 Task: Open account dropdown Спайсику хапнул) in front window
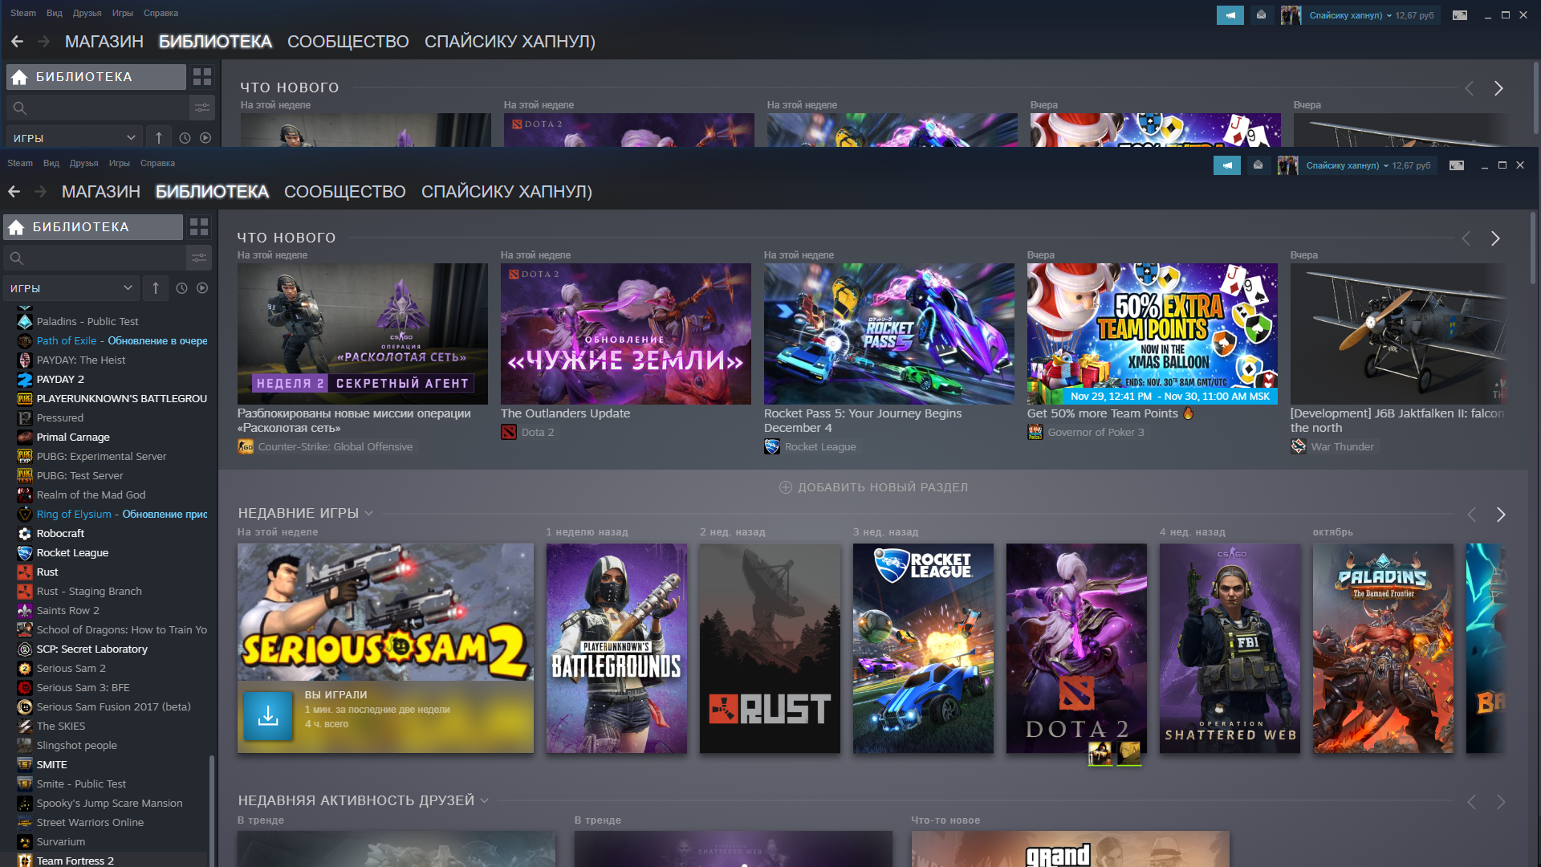pyautogui.click(x=1348, y=165)
